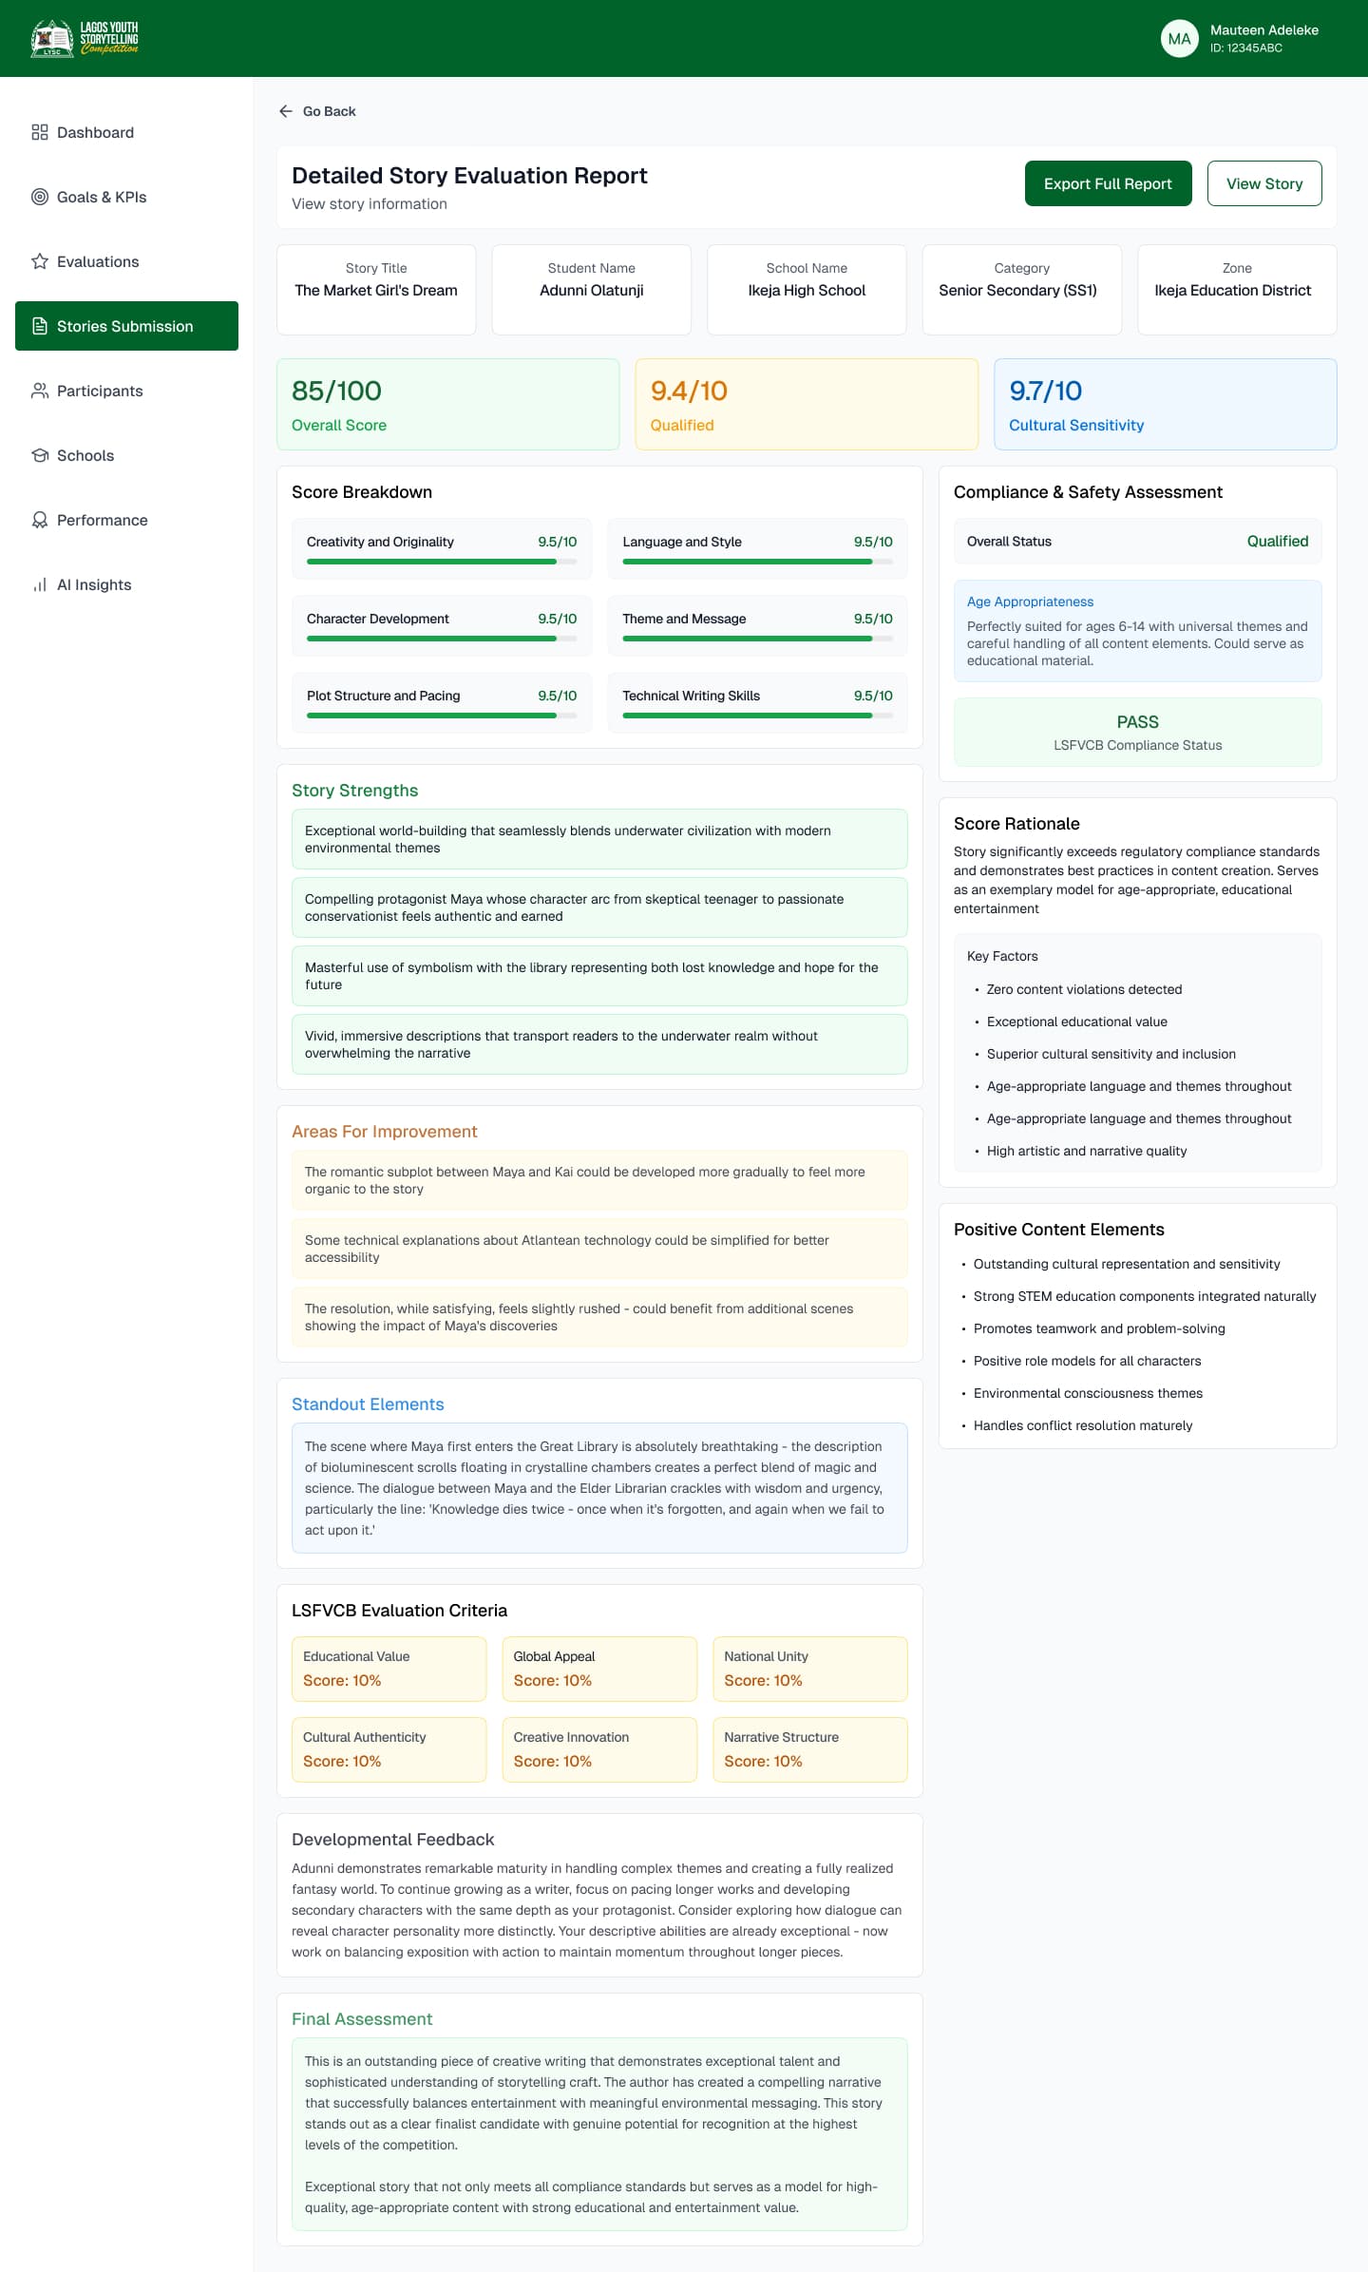Select Stories Submission in sidebar
The image size is (1368, 2272).
(x=126, y=326)
